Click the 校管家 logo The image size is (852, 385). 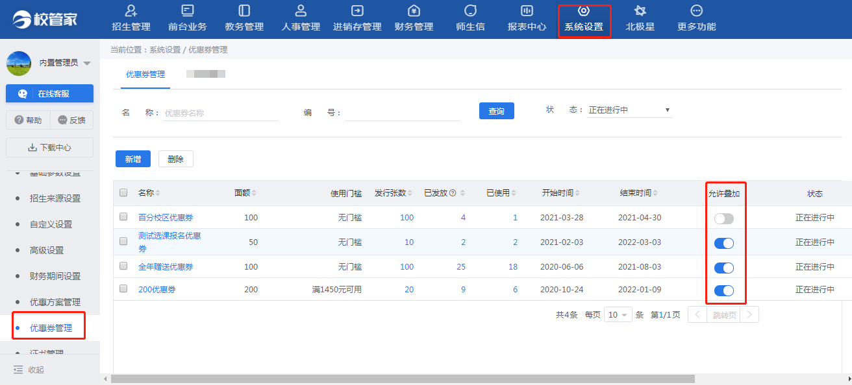(45, 18)
